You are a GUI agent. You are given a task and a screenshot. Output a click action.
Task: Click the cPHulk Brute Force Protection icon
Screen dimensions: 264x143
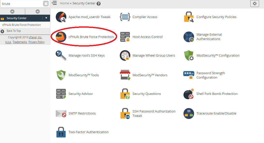(x=61, y=37)
